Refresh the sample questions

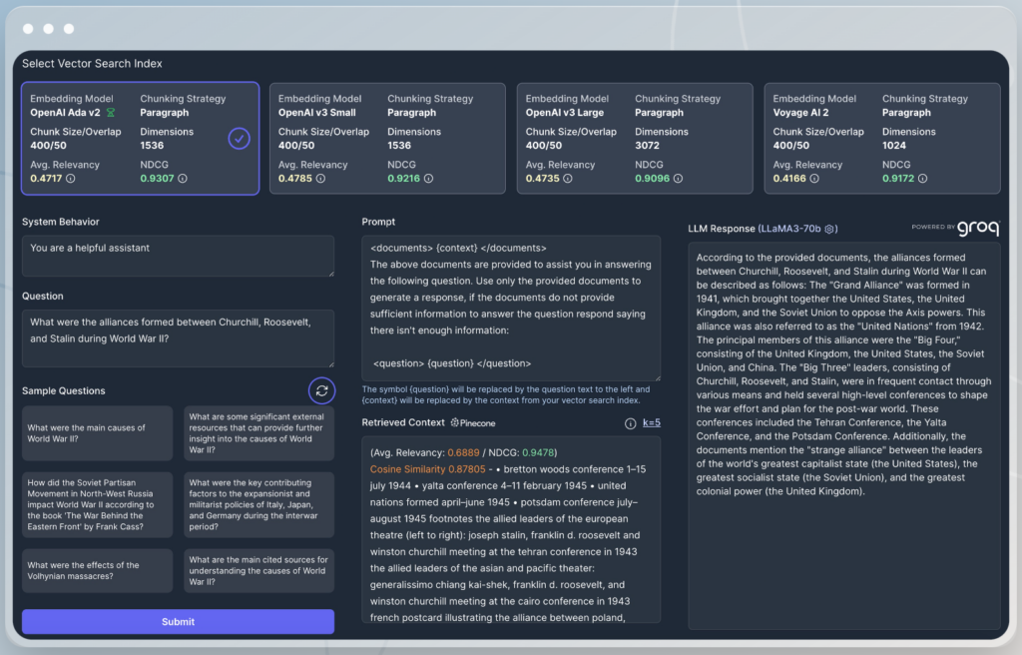(321, 390)
